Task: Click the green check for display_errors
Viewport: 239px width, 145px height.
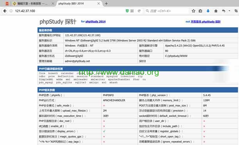Action: (104, 131)
